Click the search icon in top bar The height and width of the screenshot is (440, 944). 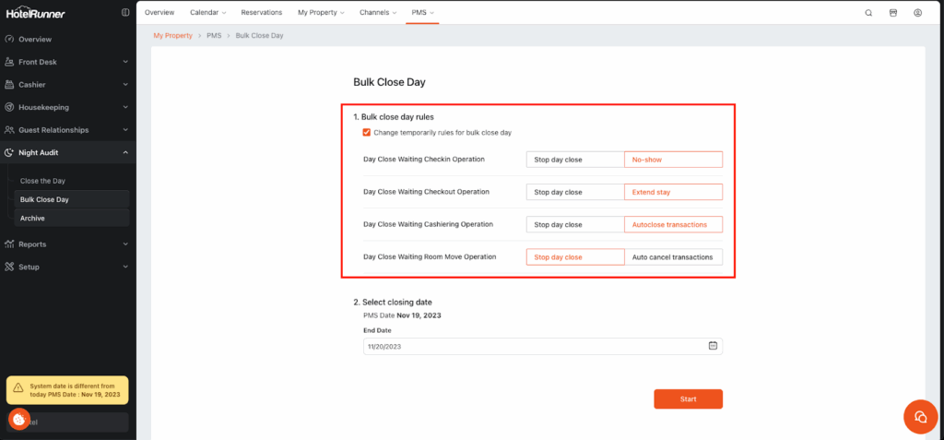868,13
